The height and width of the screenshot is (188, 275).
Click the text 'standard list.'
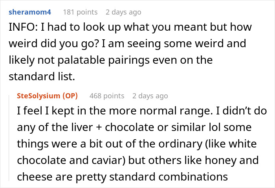coord(42,77)
